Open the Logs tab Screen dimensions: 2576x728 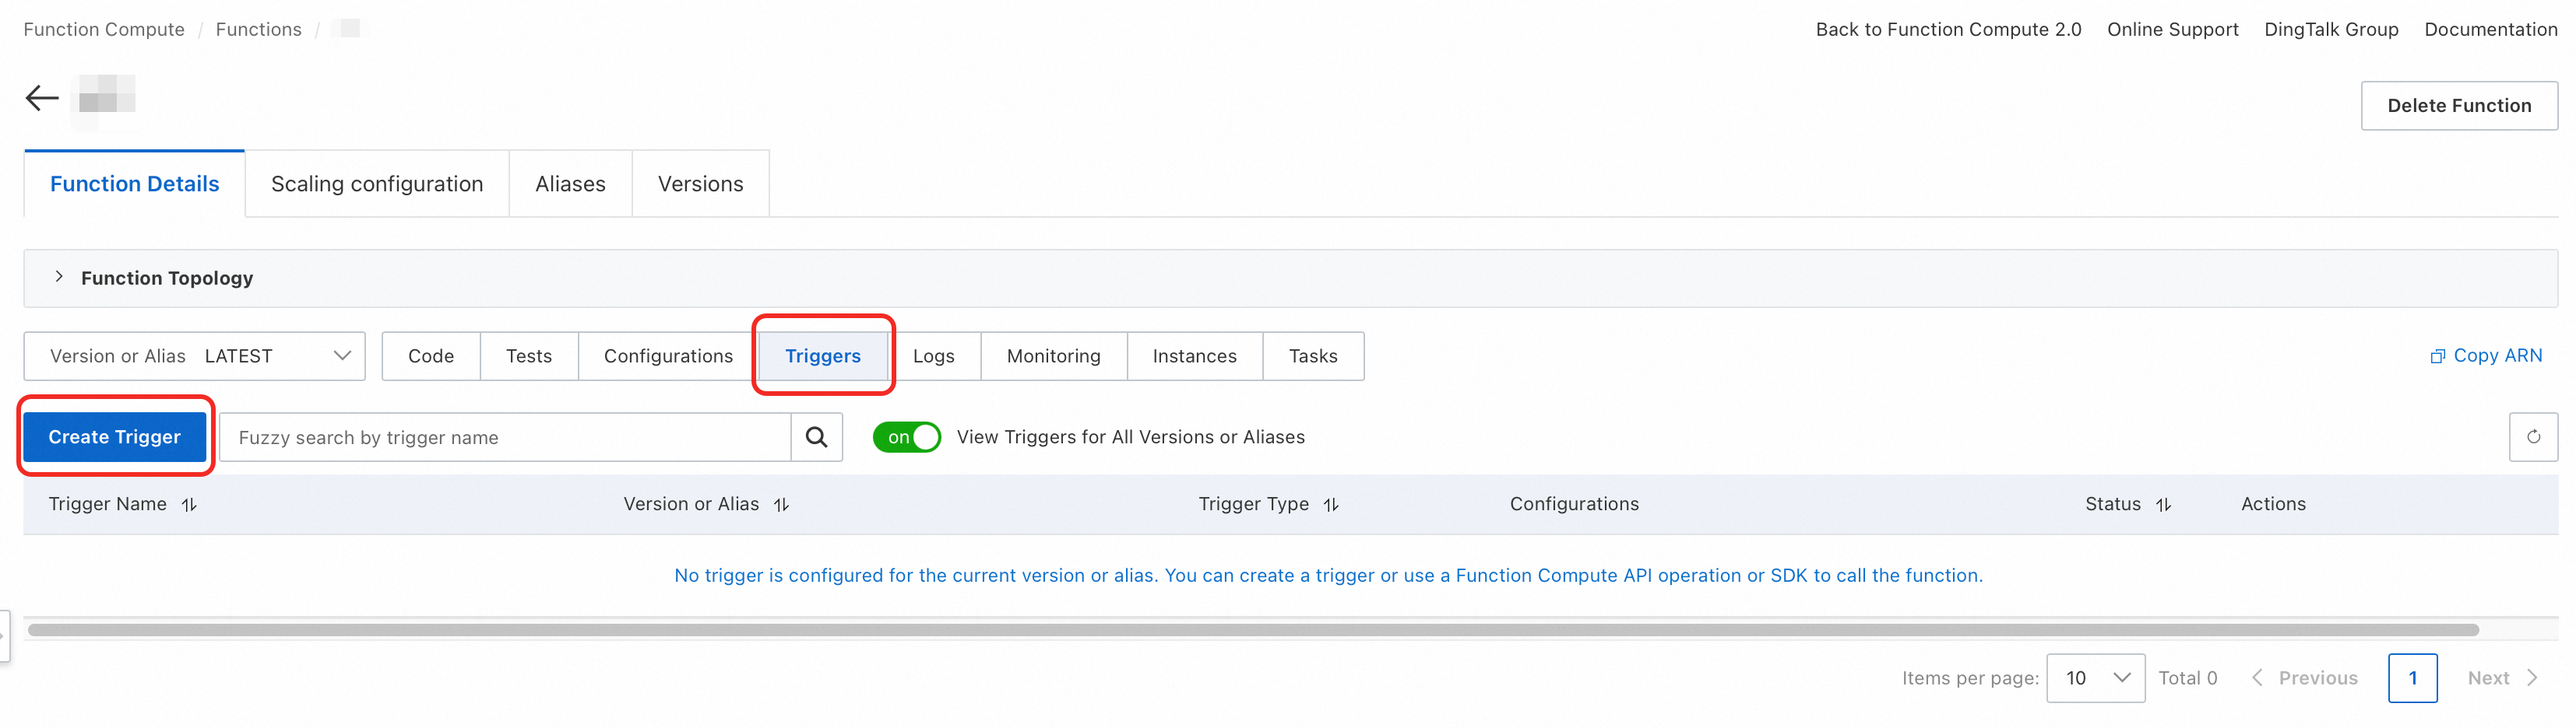933,356
